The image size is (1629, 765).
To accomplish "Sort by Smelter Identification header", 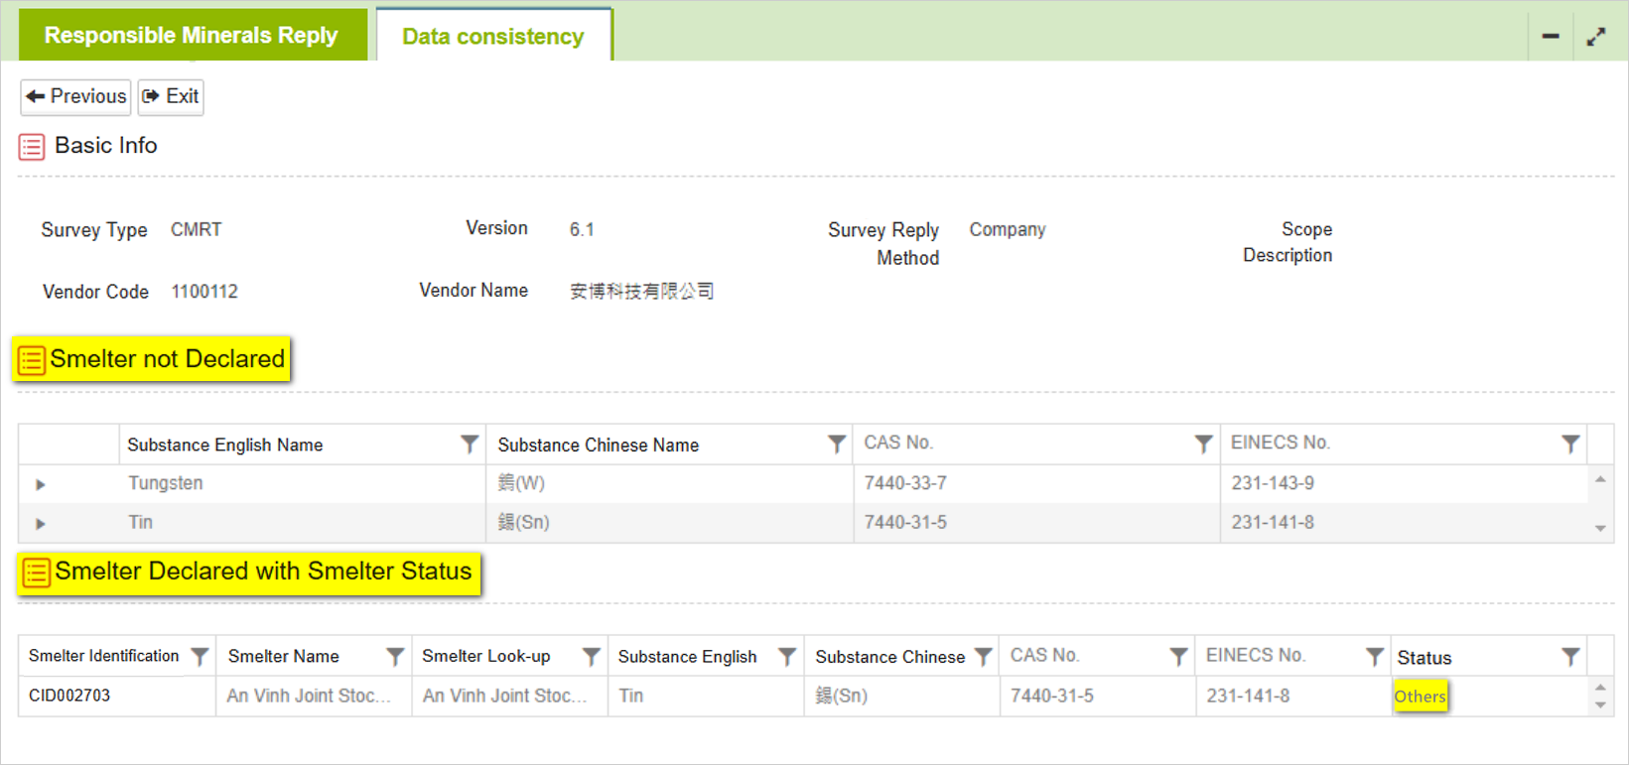I will [104, 656].
